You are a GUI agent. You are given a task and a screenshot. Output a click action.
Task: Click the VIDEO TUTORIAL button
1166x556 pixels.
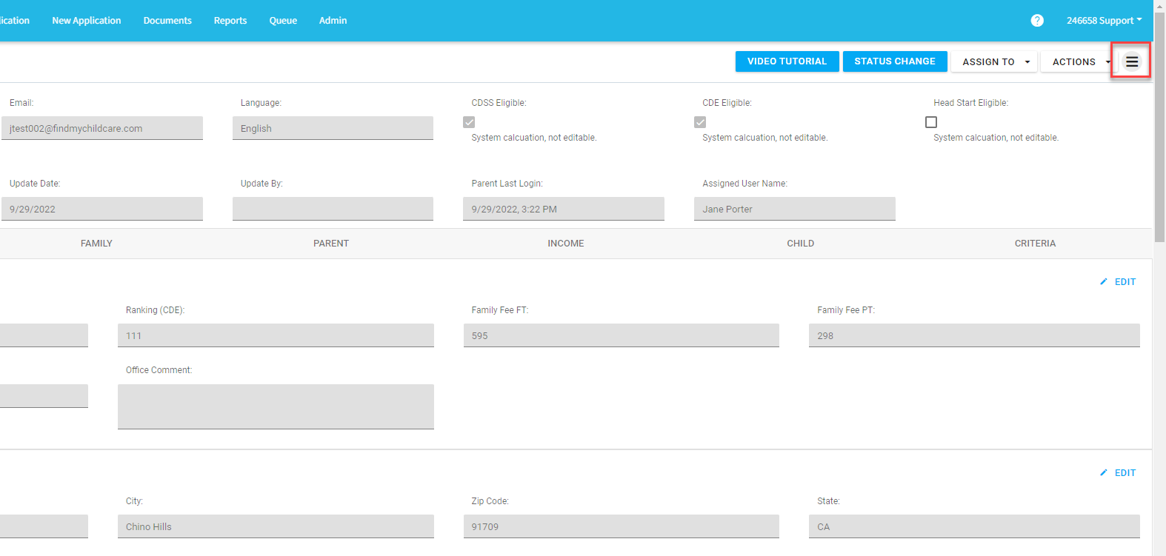point(787,61)
